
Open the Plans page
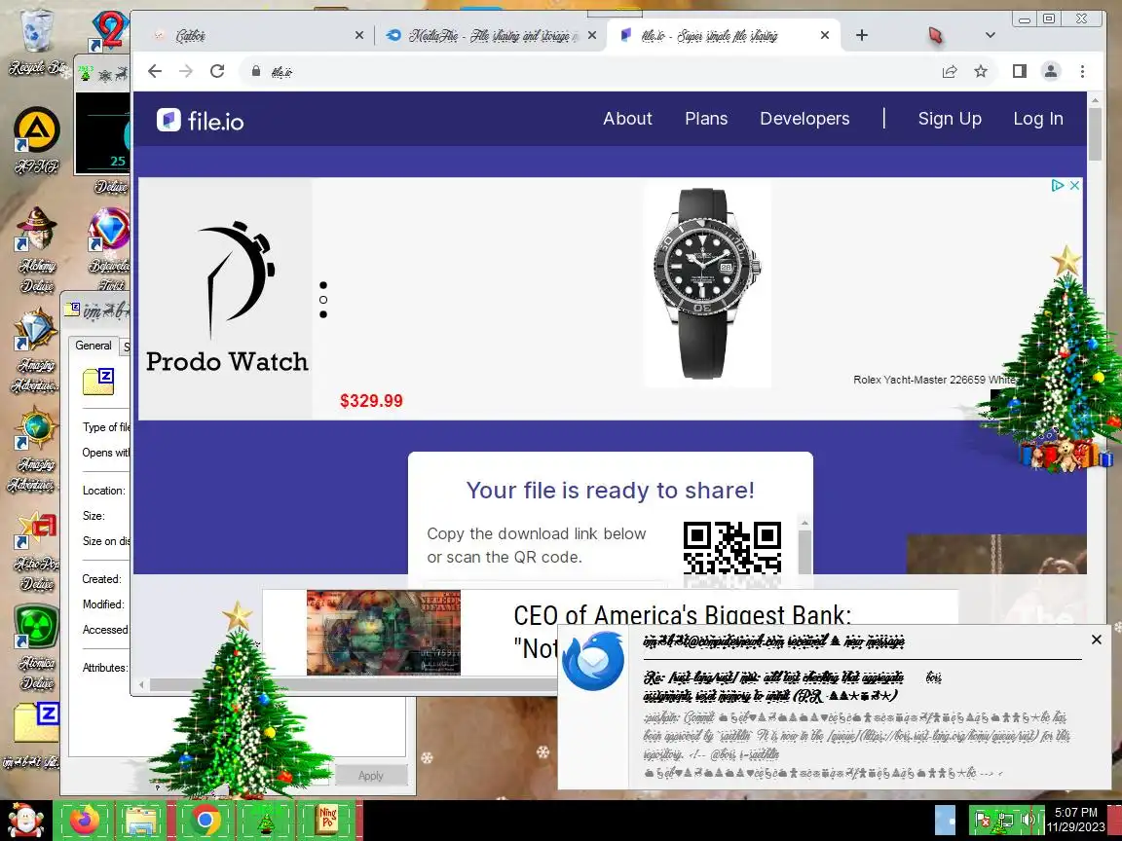point(706,119)
